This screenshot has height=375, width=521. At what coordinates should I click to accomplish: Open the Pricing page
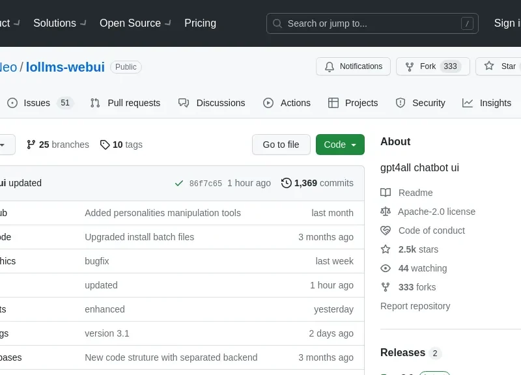pyautogui.click(x=201, y=23)
